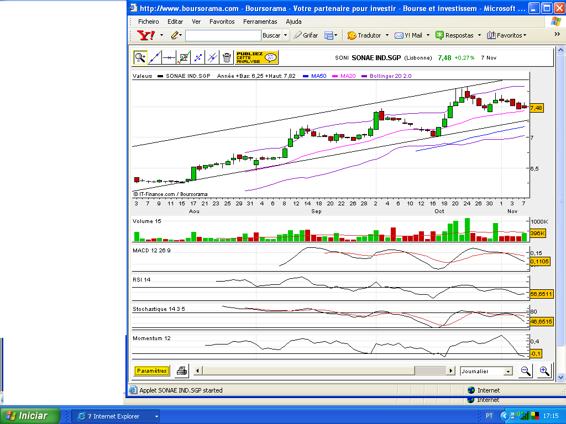Click the Volume 15 panel label
The width and height of the screenshot is (566, 424).
click(x=147, y=221)
